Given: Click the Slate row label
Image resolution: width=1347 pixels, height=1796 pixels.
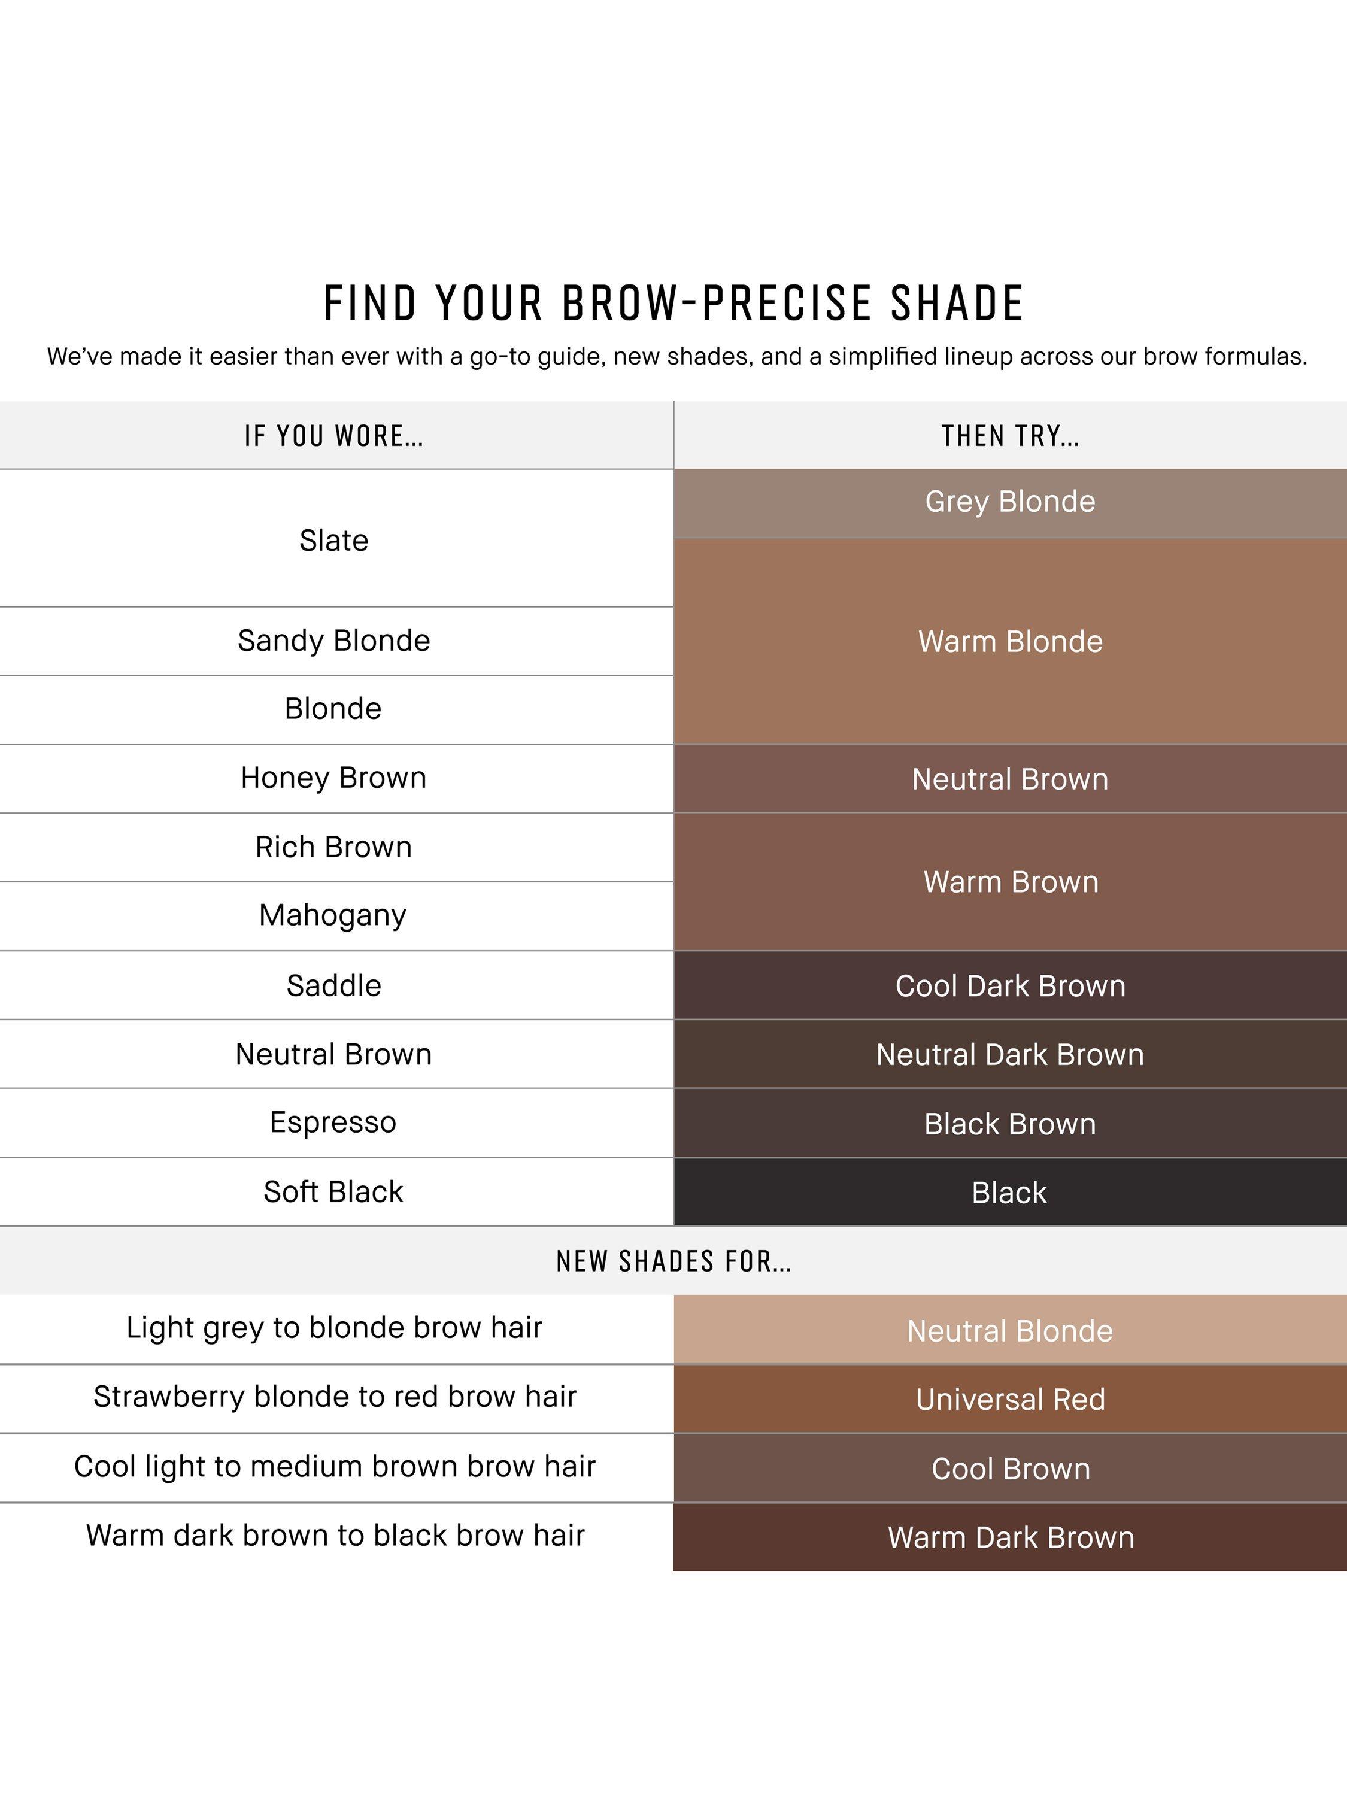Looking at the screenshot, I should point(333,540).
